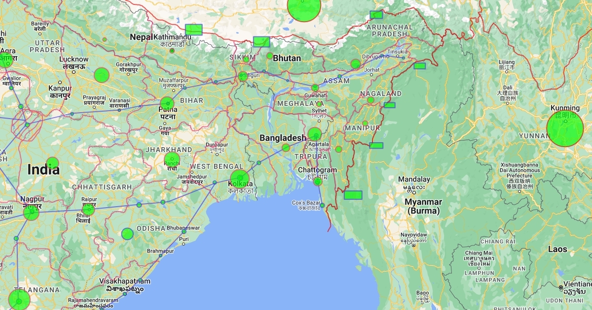Select the 'Brahmapur' city label
This screenshot has width=592, height=310.
(x=161, y=251)
